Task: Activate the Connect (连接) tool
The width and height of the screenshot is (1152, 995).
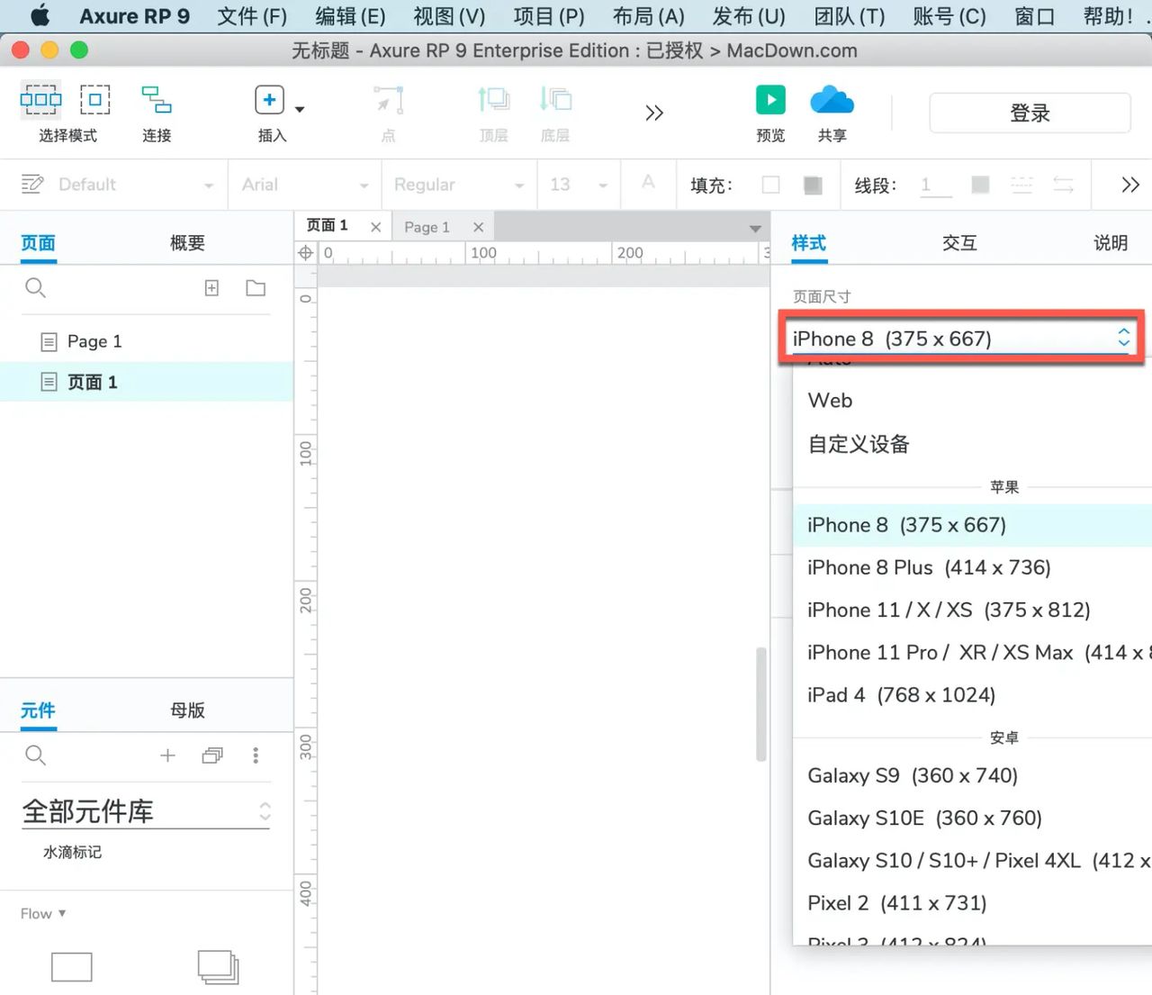Action: (157, 99)
